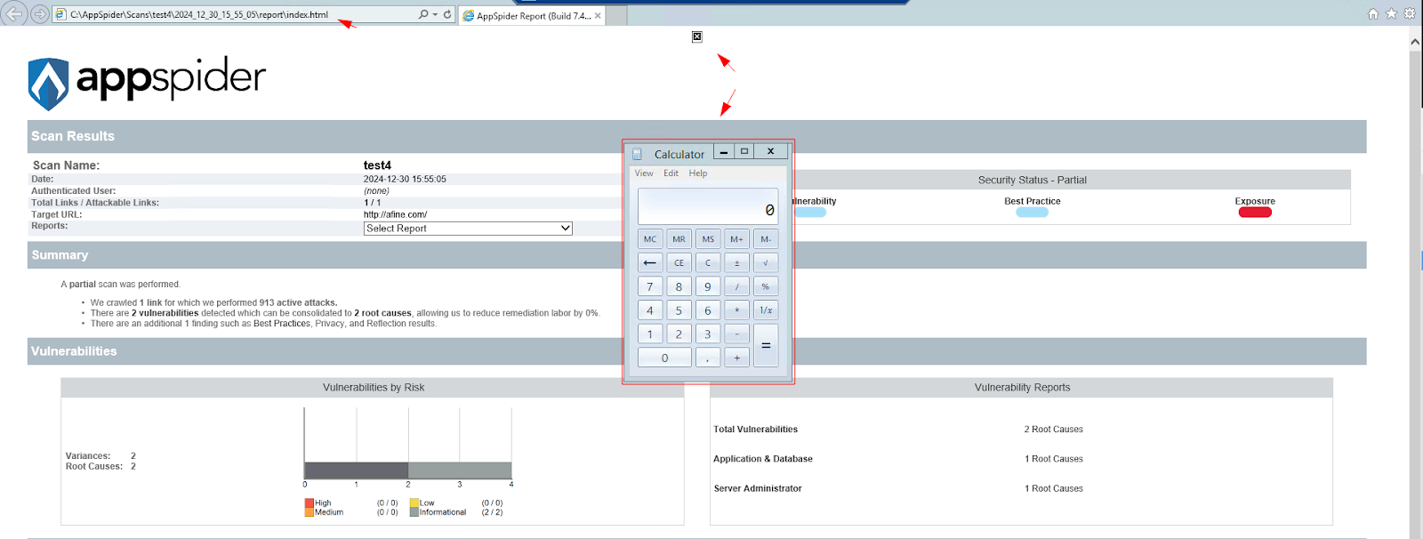Click the MC memory clear key
Screen dimensions: 1423x539
point(650,239)
